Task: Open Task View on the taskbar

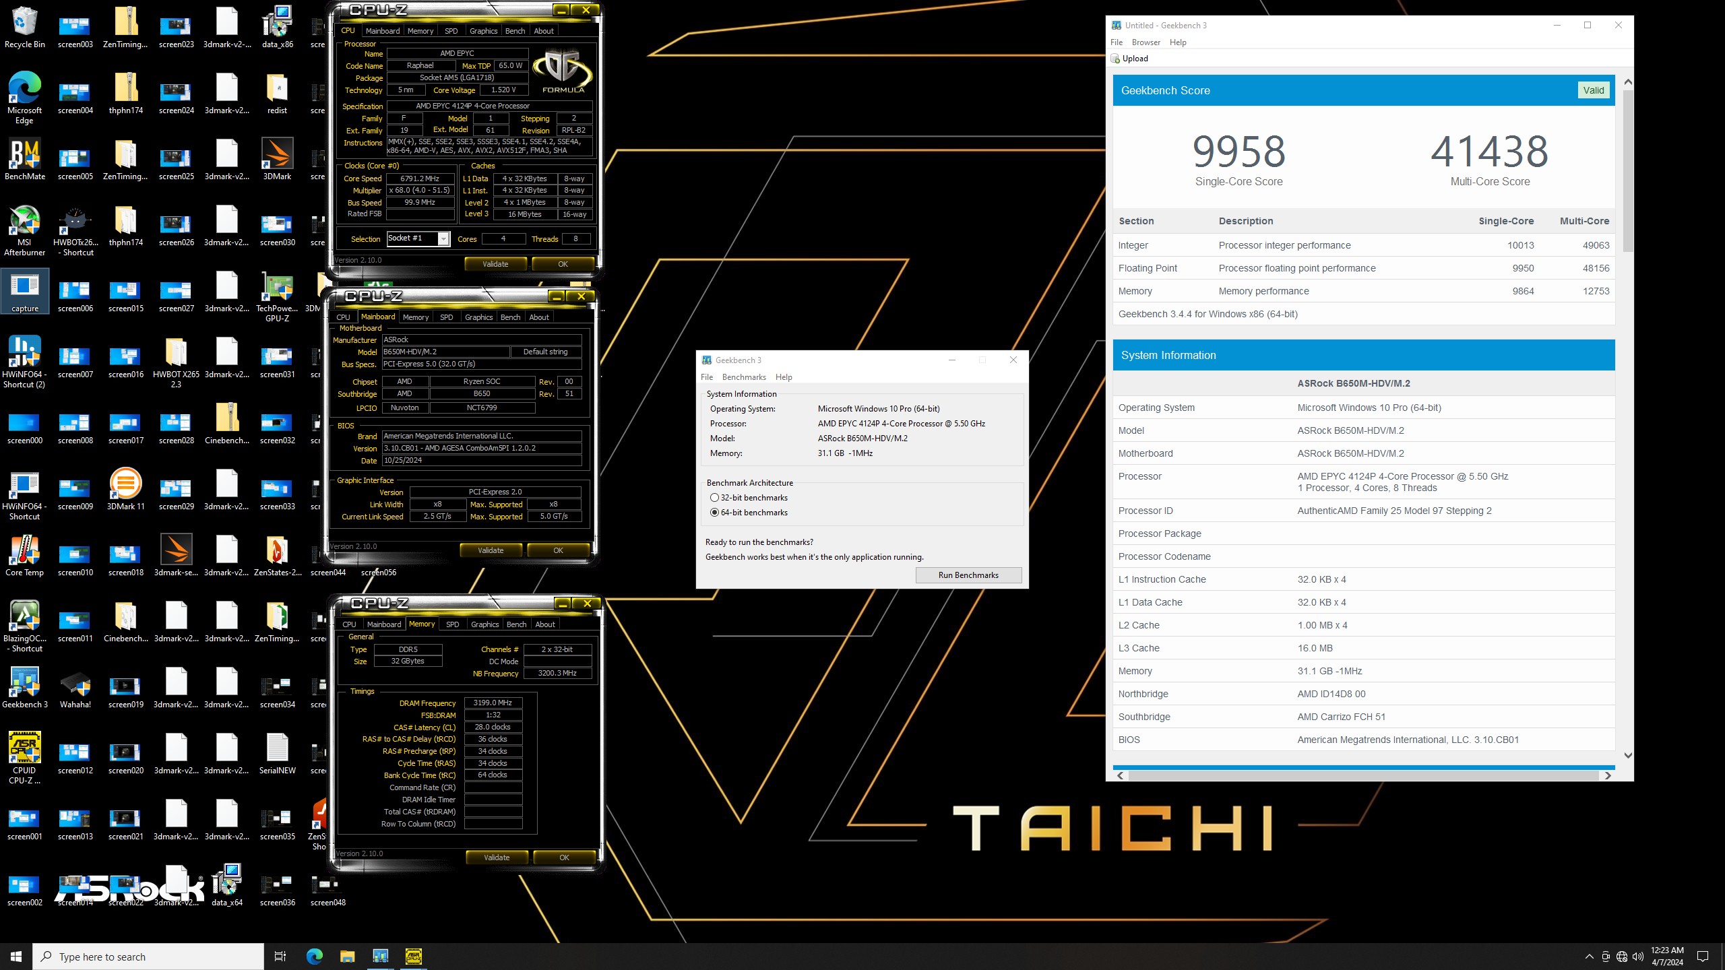Action: click(280, 957)
